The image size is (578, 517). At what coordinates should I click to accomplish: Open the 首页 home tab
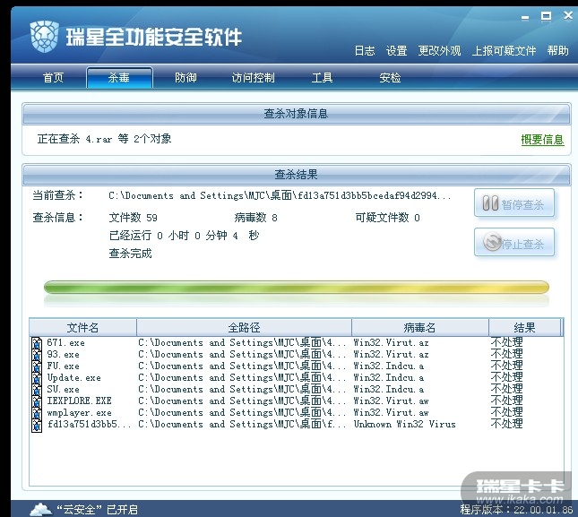pyautogui.click(x=53, y=78)
